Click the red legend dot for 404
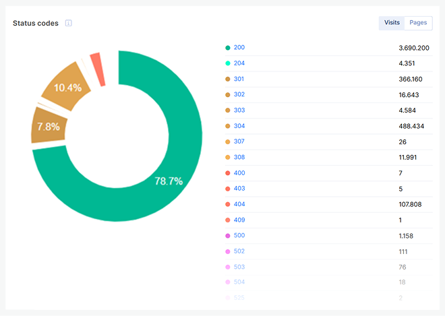The height and width of the screenshot is (316, 445). pos(228,204)
